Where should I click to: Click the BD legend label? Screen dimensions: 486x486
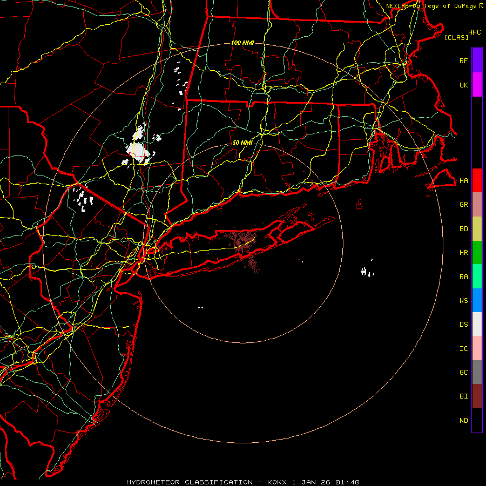click(x=463, y=228)
